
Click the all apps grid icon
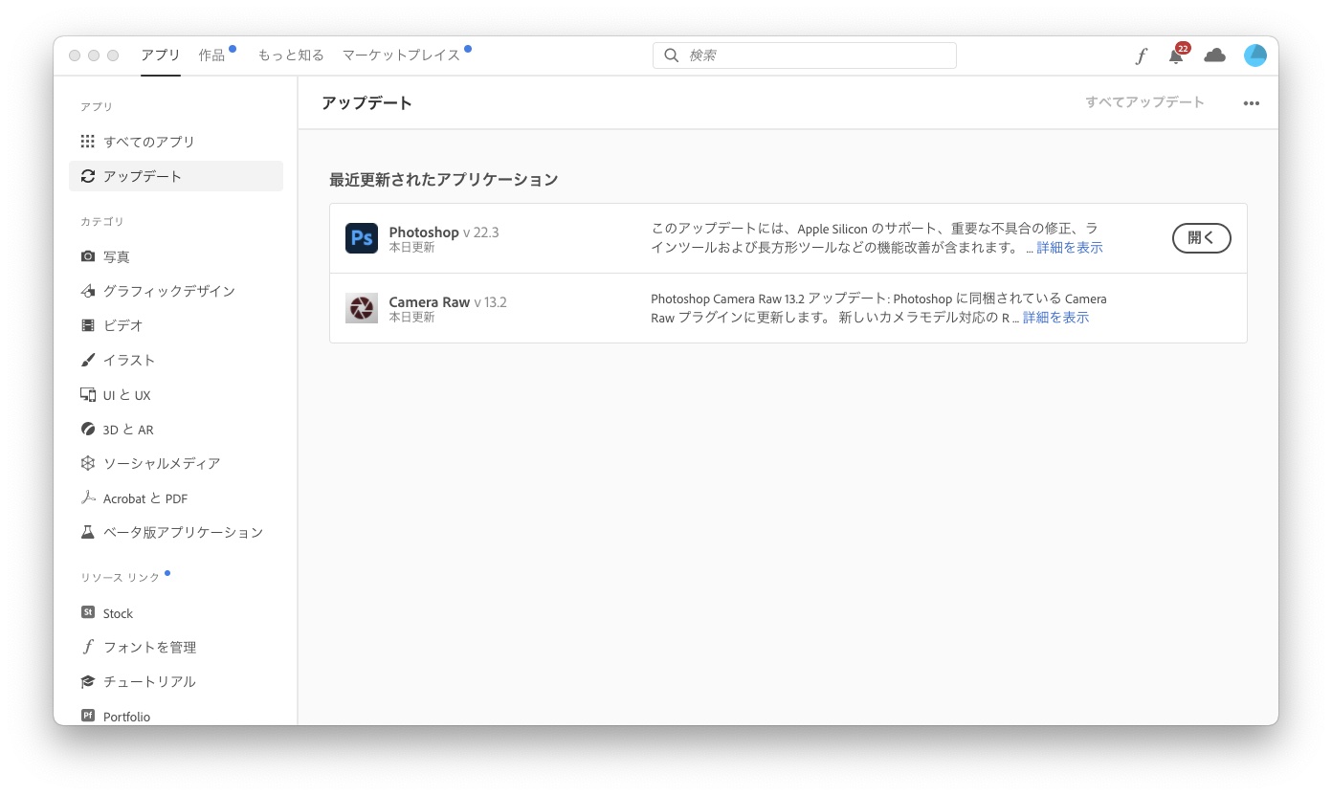click(88, 142)
